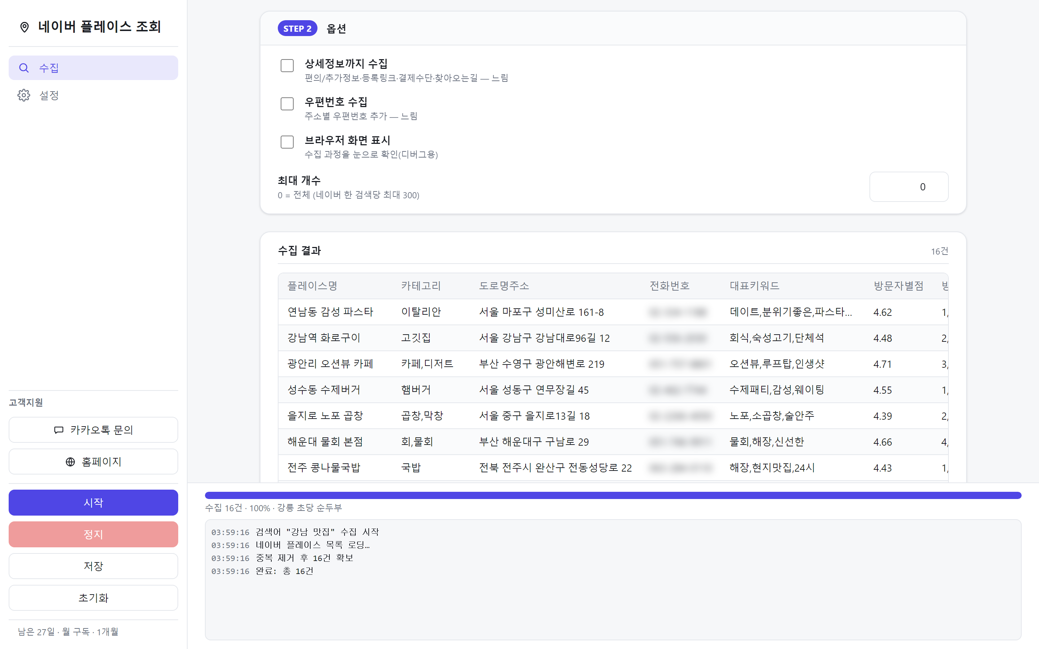The width and height of the screenshot is (1039, 649).
Task: Click the 햄버거 category cell
Action: click(x=416, y=390)
